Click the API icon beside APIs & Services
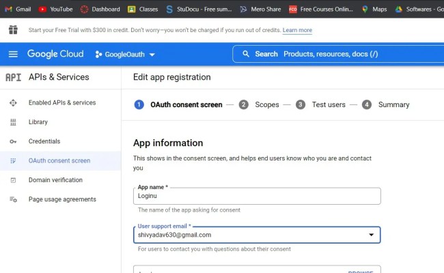Image resolution: width=444 pixels, height=273 pixels. point(13,77)
